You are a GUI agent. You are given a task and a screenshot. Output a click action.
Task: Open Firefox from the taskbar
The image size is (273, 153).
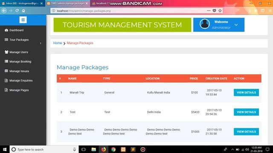point(104,149)
